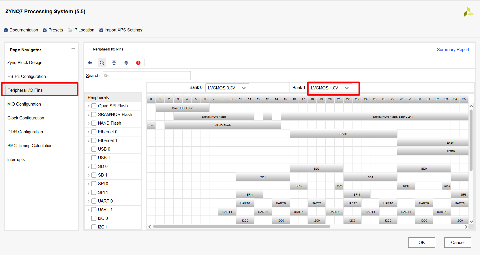Expand the Ethernet 1 tree row
The width and height of the screenshot is (480, 255).
[x=88, y=141]
